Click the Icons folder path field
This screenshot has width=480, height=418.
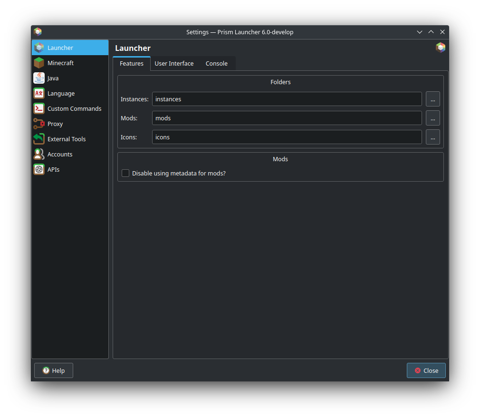[287, 137]
